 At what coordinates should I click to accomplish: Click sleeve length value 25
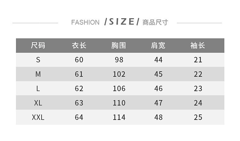pyautogui.click(x=198, y=117)
